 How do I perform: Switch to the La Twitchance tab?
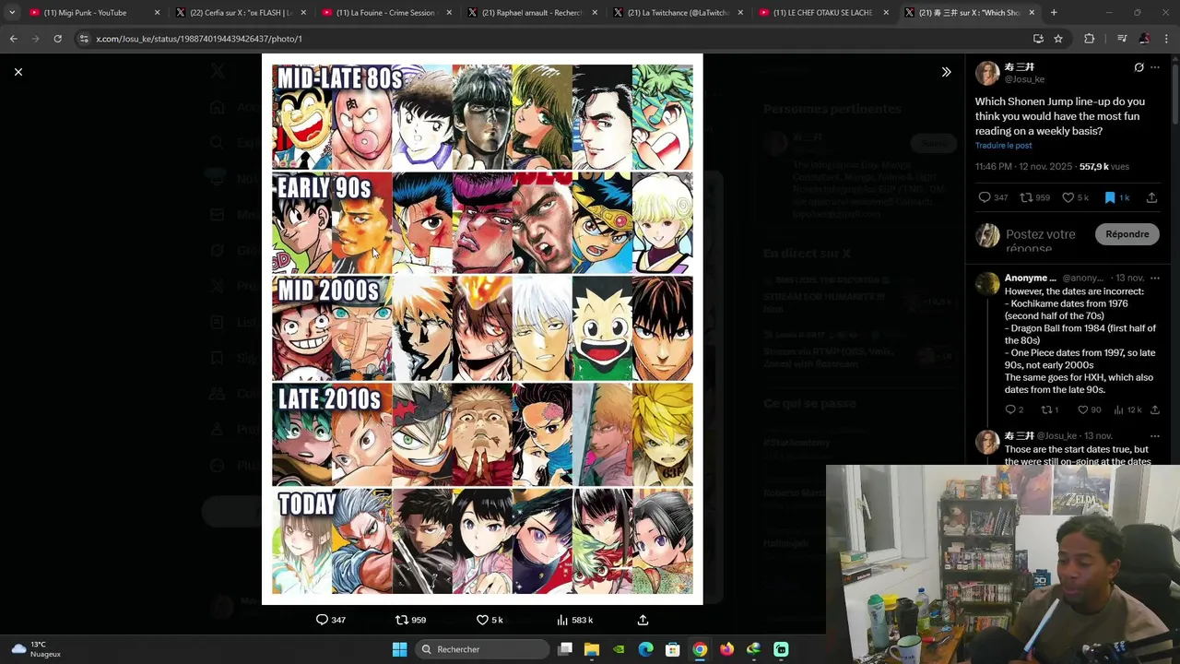point(677,13)
